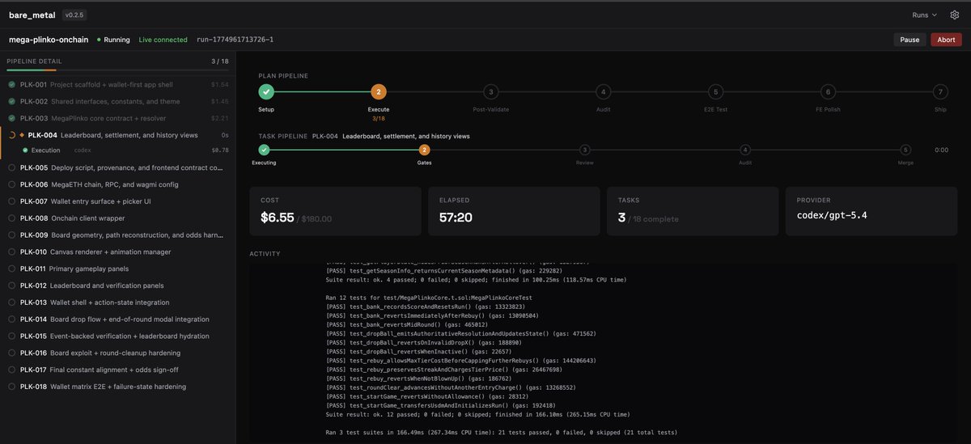
Task: Click the empty circle for PLK-010
Action: (12, 252)
